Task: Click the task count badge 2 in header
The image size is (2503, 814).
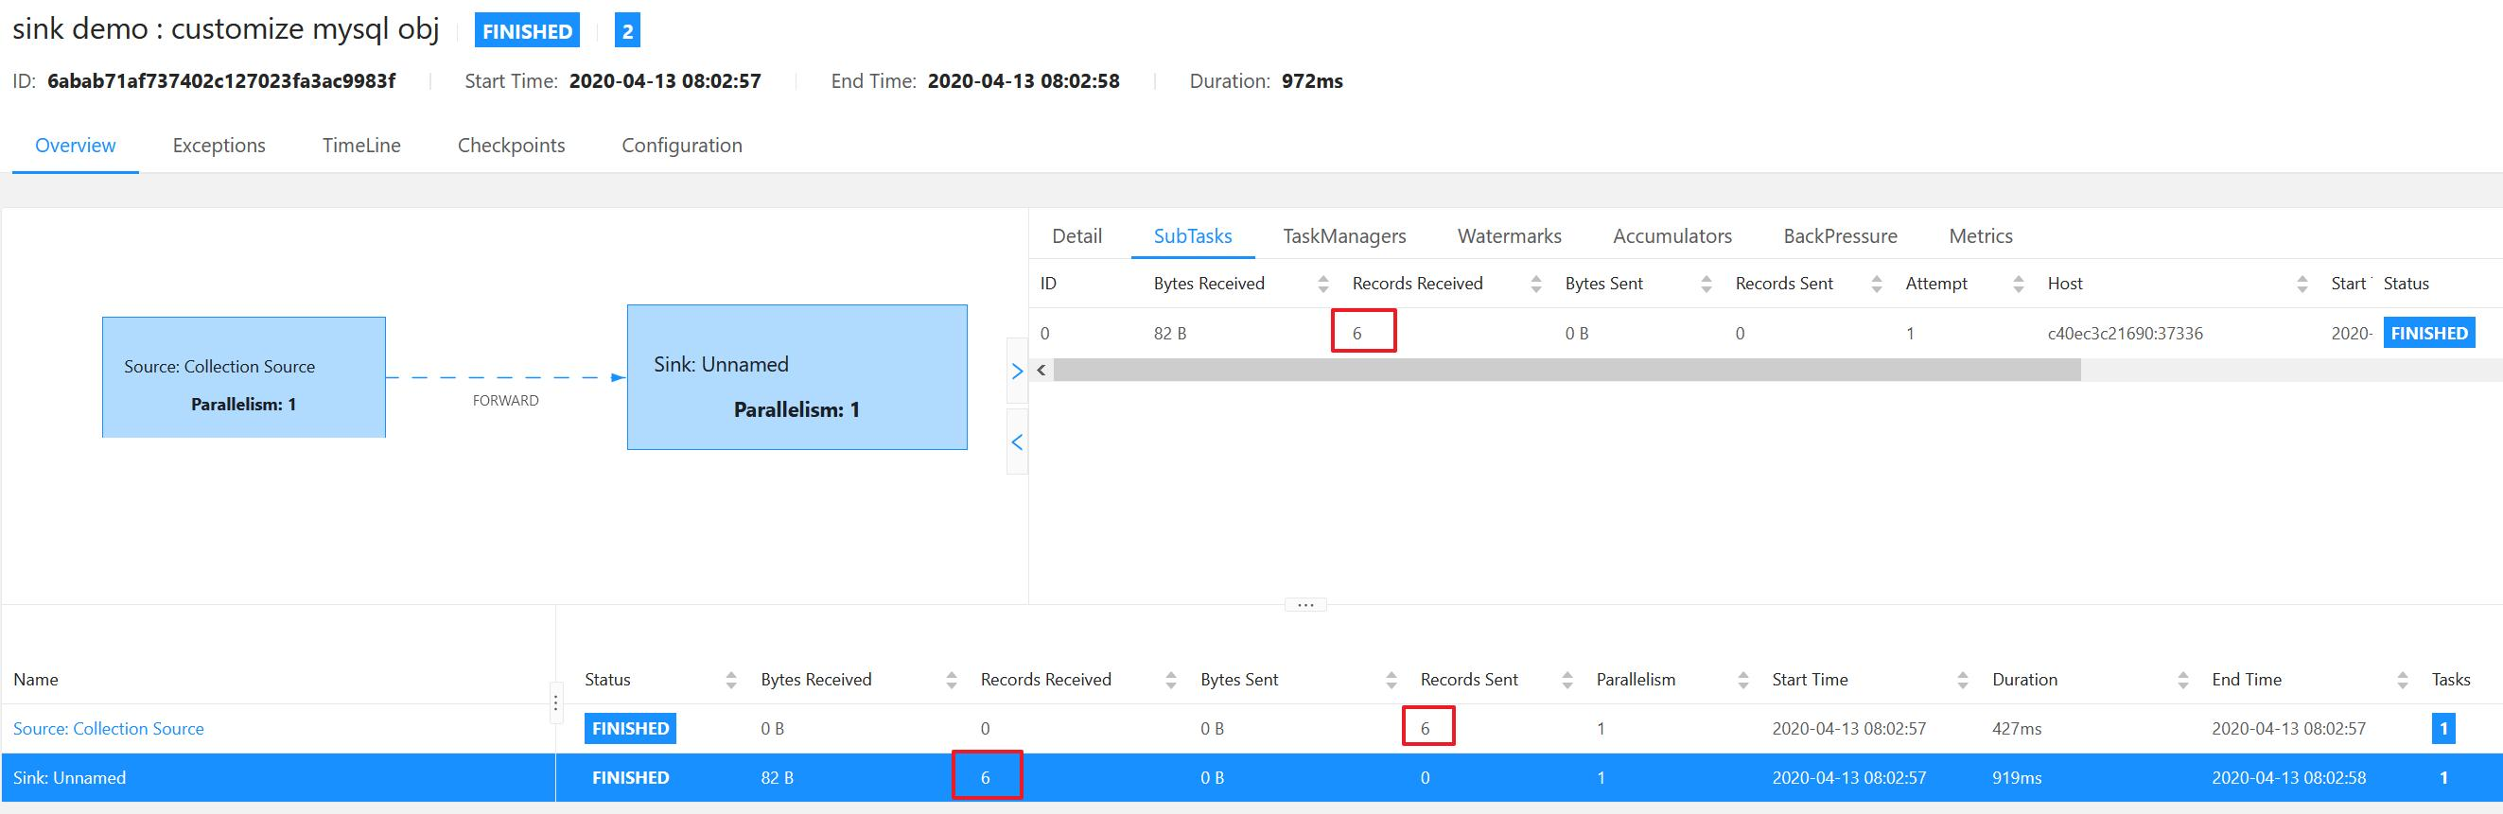Action: point(628,31)
